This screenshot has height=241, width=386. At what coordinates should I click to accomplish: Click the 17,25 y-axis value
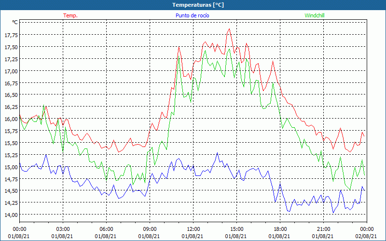pyautogui.click(x=11, y=59)
